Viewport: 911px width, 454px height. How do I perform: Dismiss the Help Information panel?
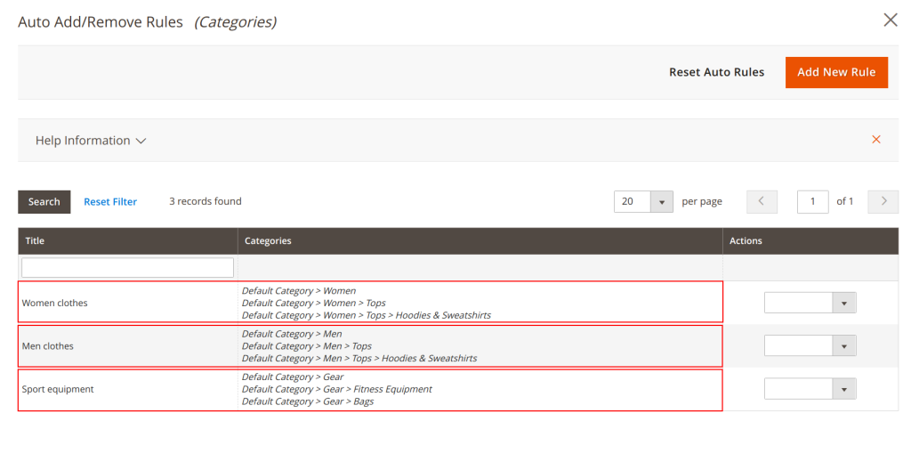pos(876,140)
